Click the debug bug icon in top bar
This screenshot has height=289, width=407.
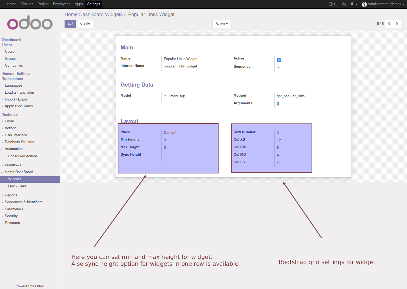[x=352, y=4]
